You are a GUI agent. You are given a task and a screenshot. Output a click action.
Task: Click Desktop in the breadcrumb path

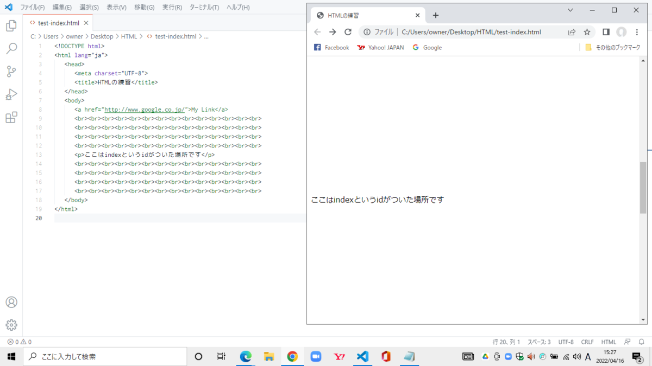click(x=102, y=36)
